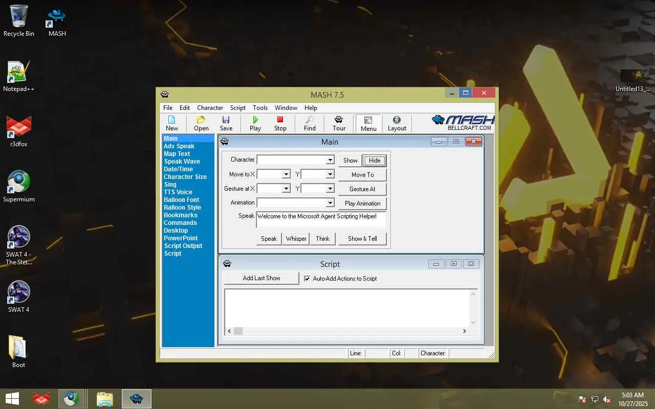Open the Move to X dropdown
Image resolution: width=655 pixels, height=409 pixels.
pos(286,174)
